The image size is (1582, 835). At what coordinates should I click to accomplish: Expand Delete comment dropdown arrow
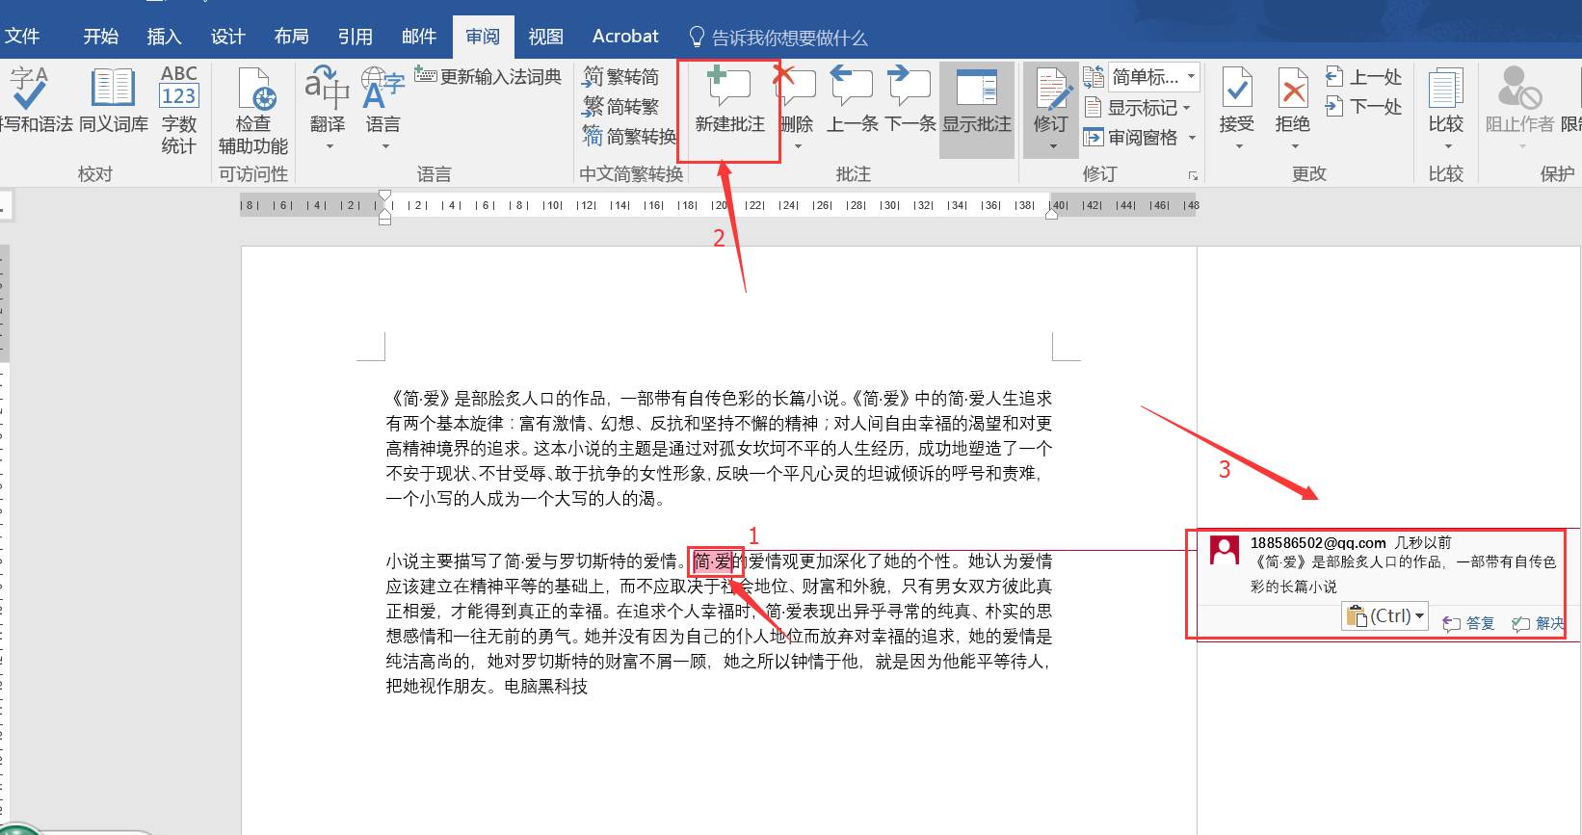pyautogui.click(x=798, y=147)
